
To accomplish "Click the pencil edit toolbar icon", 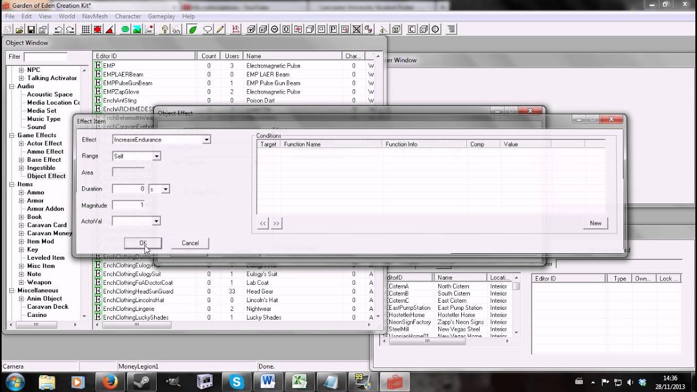I will tap(220, 29).
